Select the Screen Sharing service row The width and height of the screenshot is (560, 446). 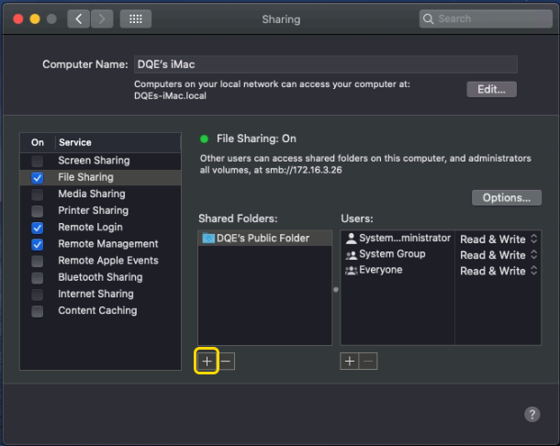(100, 161)
